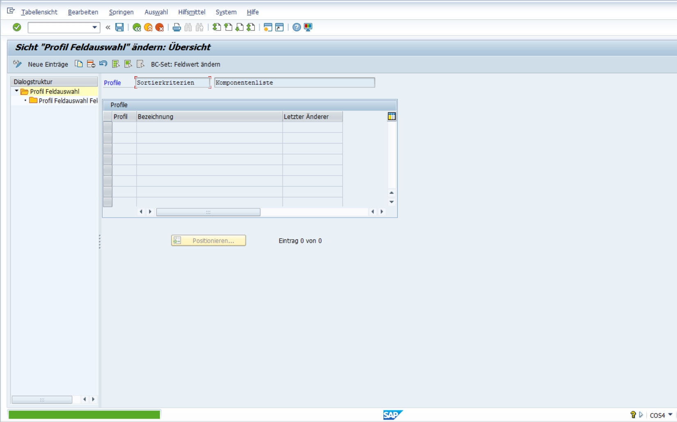Open the Auswahl menu
Image resolution: width=677 pixels, height=422 pixels.
click(x=156, y=12)
